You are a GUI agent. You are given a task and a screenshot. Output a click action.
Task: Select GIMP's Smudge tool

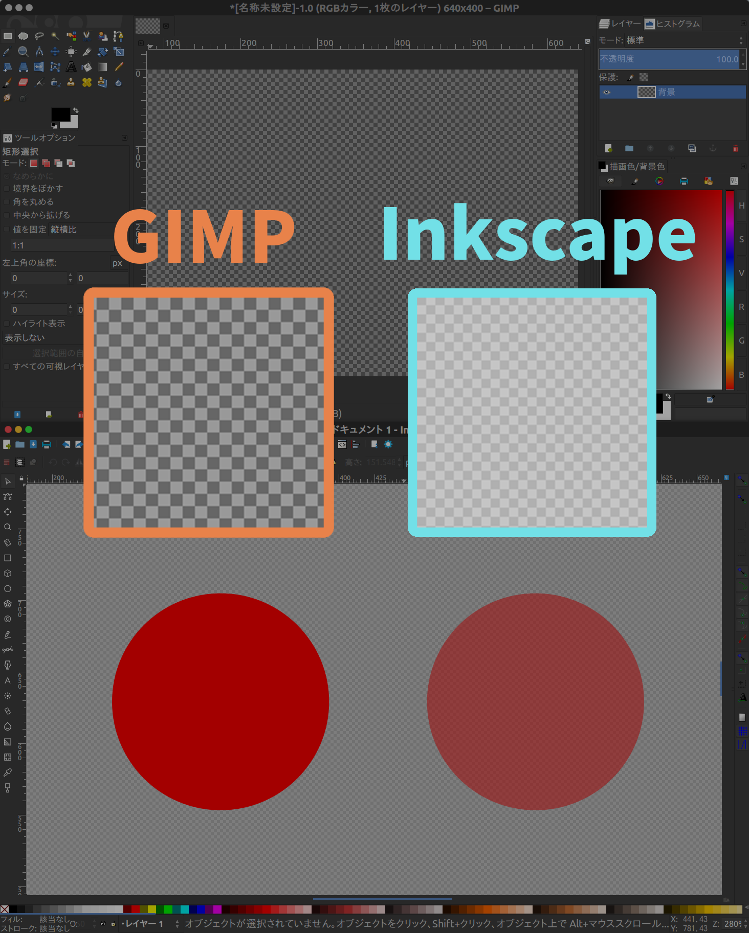coord(8,98)
